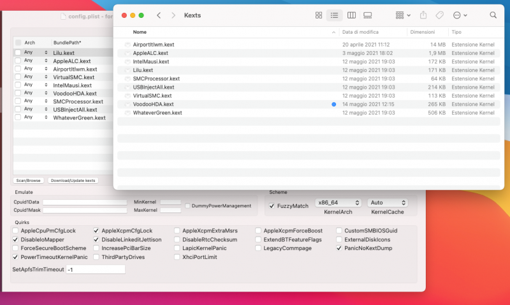Change Arch selector for VoodooHDA.kext row
This screenshot has height=305, width=510.
point(36,93)
